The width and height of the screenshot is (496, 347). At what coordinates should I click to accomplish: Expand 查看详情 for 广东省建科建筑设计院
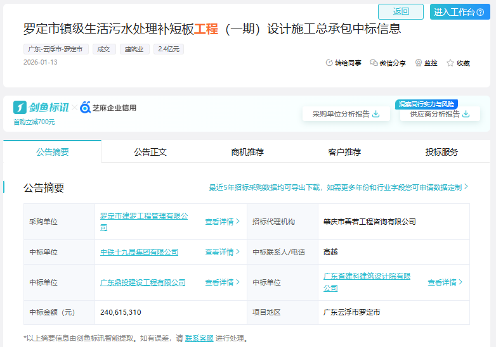(445, 282)
